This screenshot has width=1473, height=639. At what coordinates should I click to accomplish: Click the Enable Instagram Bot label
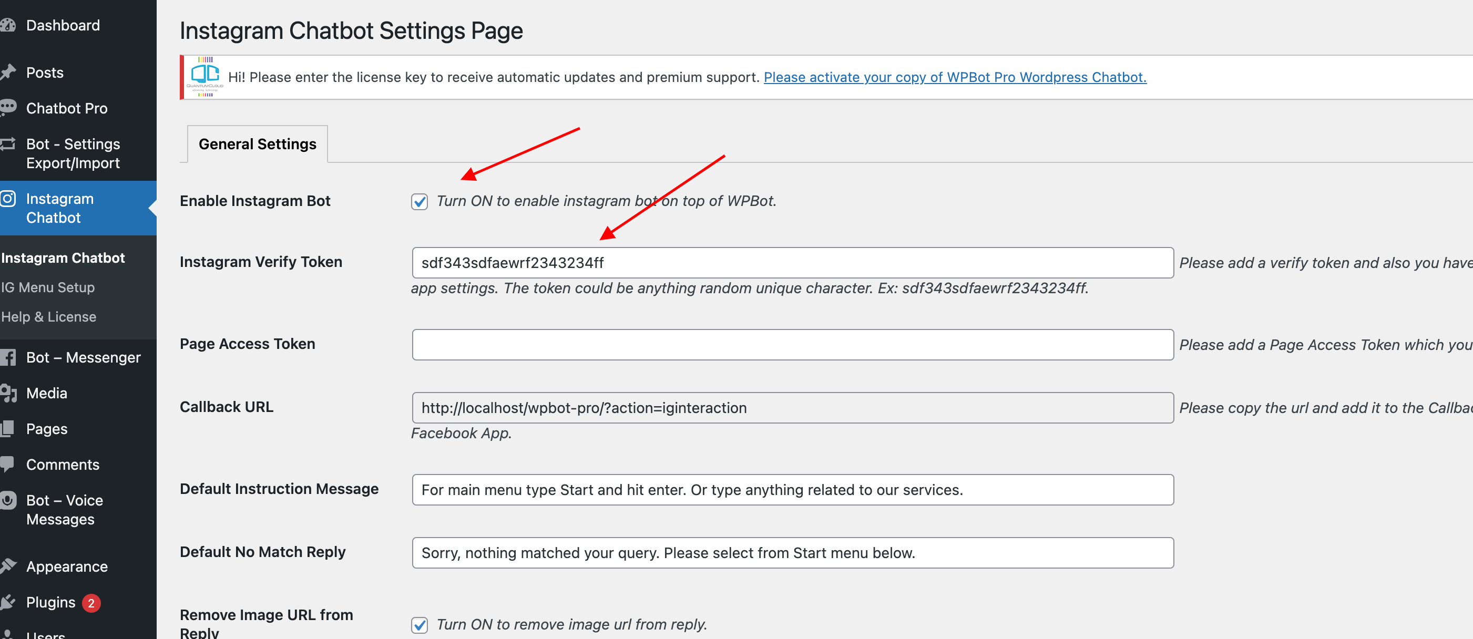[x=255, y=201]
